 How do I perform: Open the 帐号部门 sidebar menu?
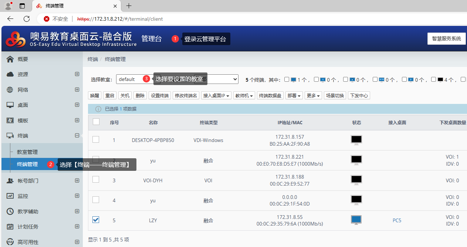point(28,181)
